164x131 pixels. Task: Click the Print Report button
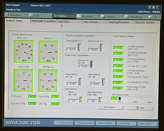coord(110,107)
